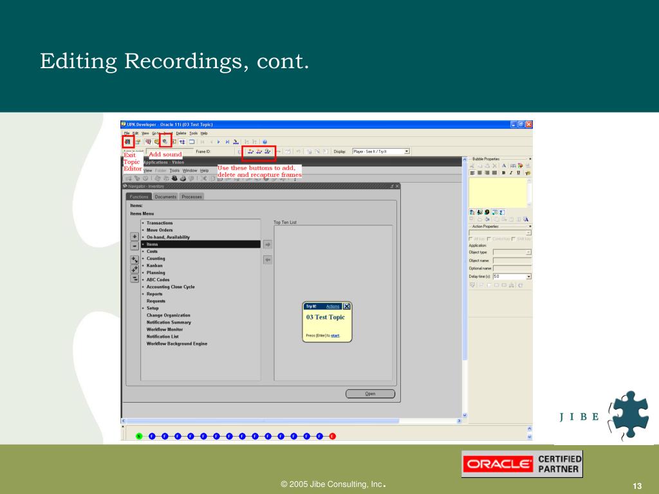Click right arrow to add to Top Ten List

[268, 244]
